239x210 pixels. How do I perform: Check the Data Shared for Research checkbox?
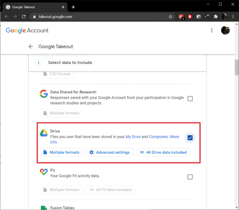190,99
